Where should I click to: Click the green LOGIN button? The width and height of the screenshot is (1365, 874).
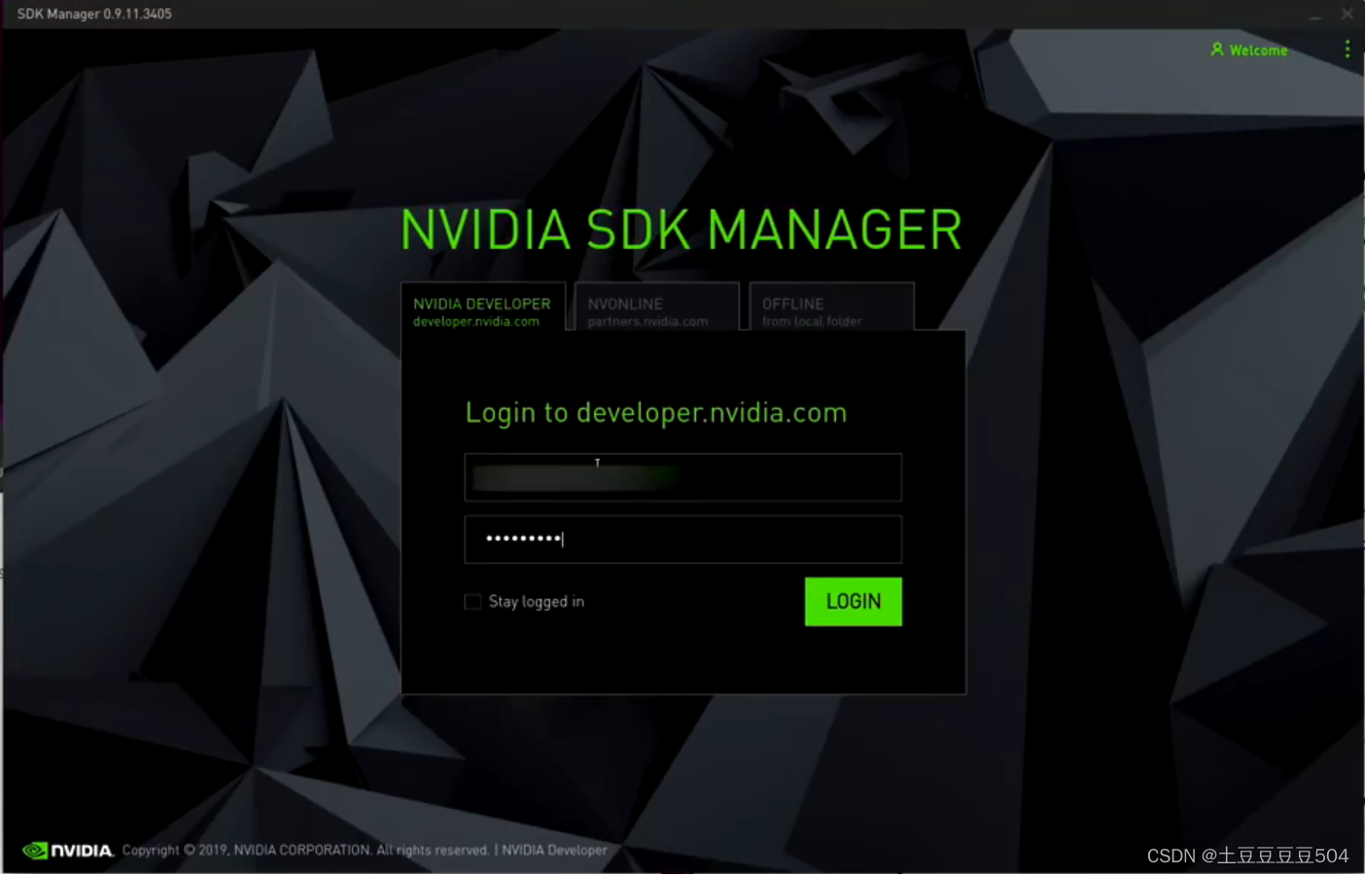(x=853, y=601)
